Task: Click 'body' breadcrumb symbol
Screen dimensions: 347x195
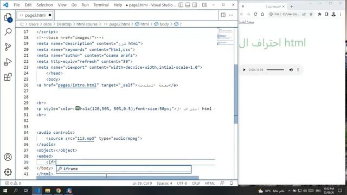Action: click(x=164, y=24)
